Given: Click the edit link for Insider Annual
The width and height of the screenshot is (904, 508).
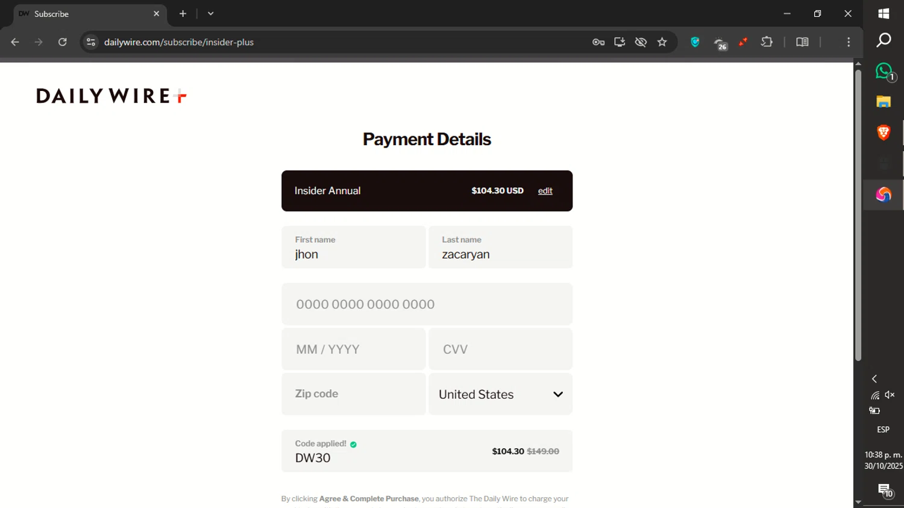Looking at the screenshot, I should pos(545,191).
